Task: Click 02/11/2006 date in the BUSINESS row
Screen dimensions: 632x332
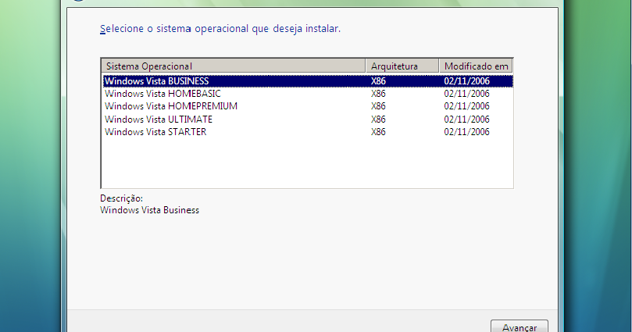Action: click(466, 81)
